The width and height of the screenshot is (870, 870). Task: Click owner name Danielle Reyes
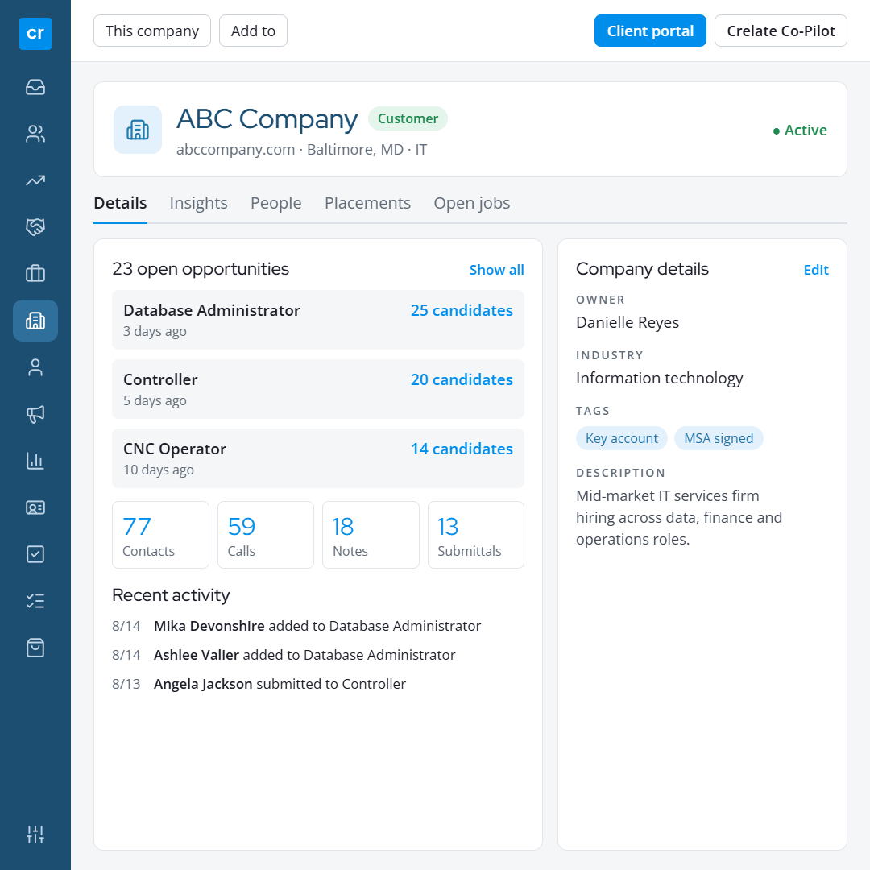628,322
